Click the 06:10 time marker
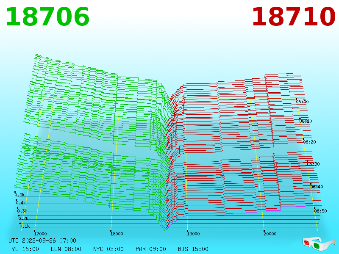 click(306, 121)
